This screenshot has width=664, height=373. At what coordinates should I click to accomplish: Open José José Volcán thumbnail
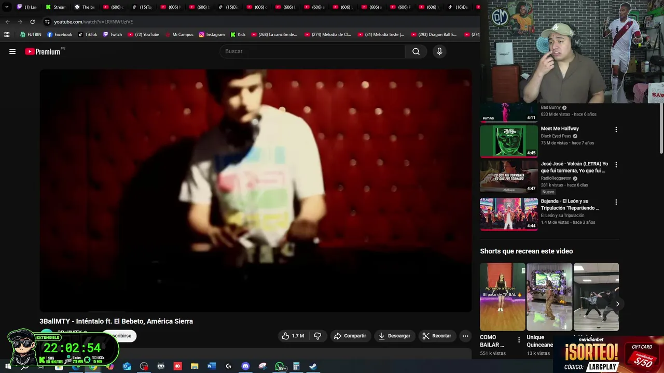pos(509,176)
